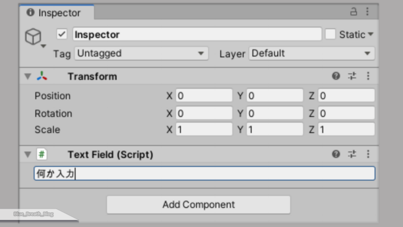403x227 pixels.
Task: Open the Tag dropdown showing Untagged
Action: (x=141, y=54)
